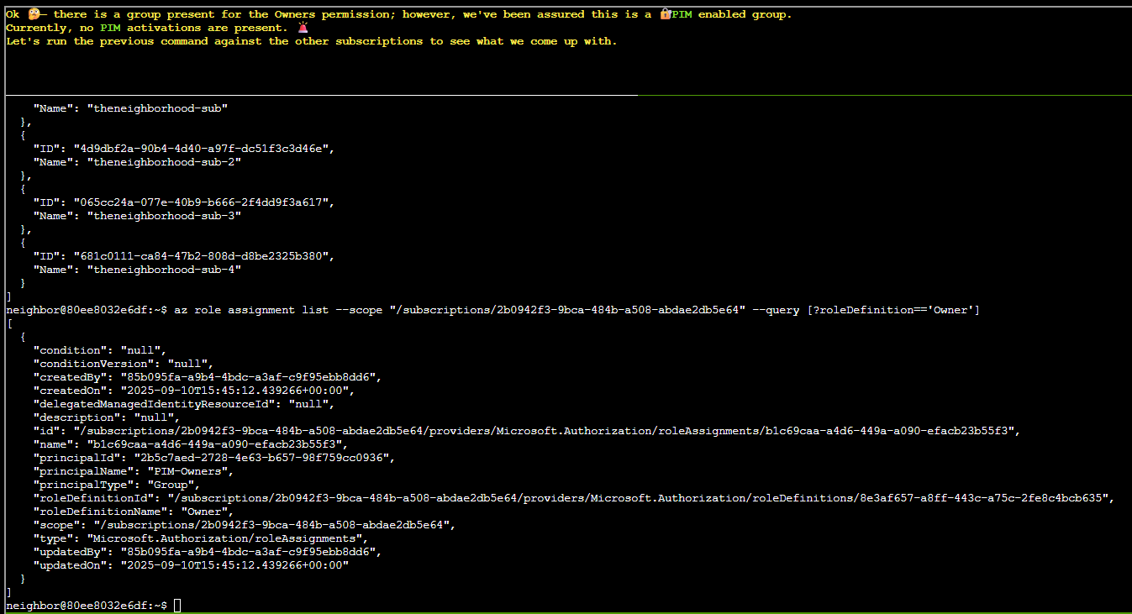This screenshot has width=1132, height=614.
Task: Click the last "neighbor@80ee8032e6df:~$" prompt
Action: 87,606
